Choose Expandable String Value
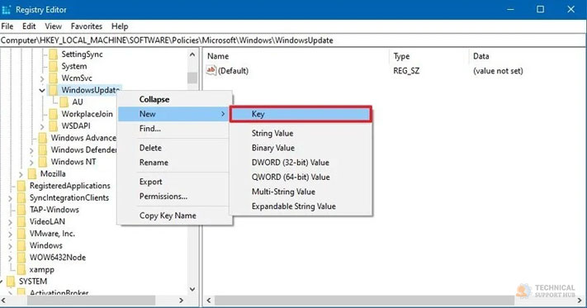 (301, 206)
